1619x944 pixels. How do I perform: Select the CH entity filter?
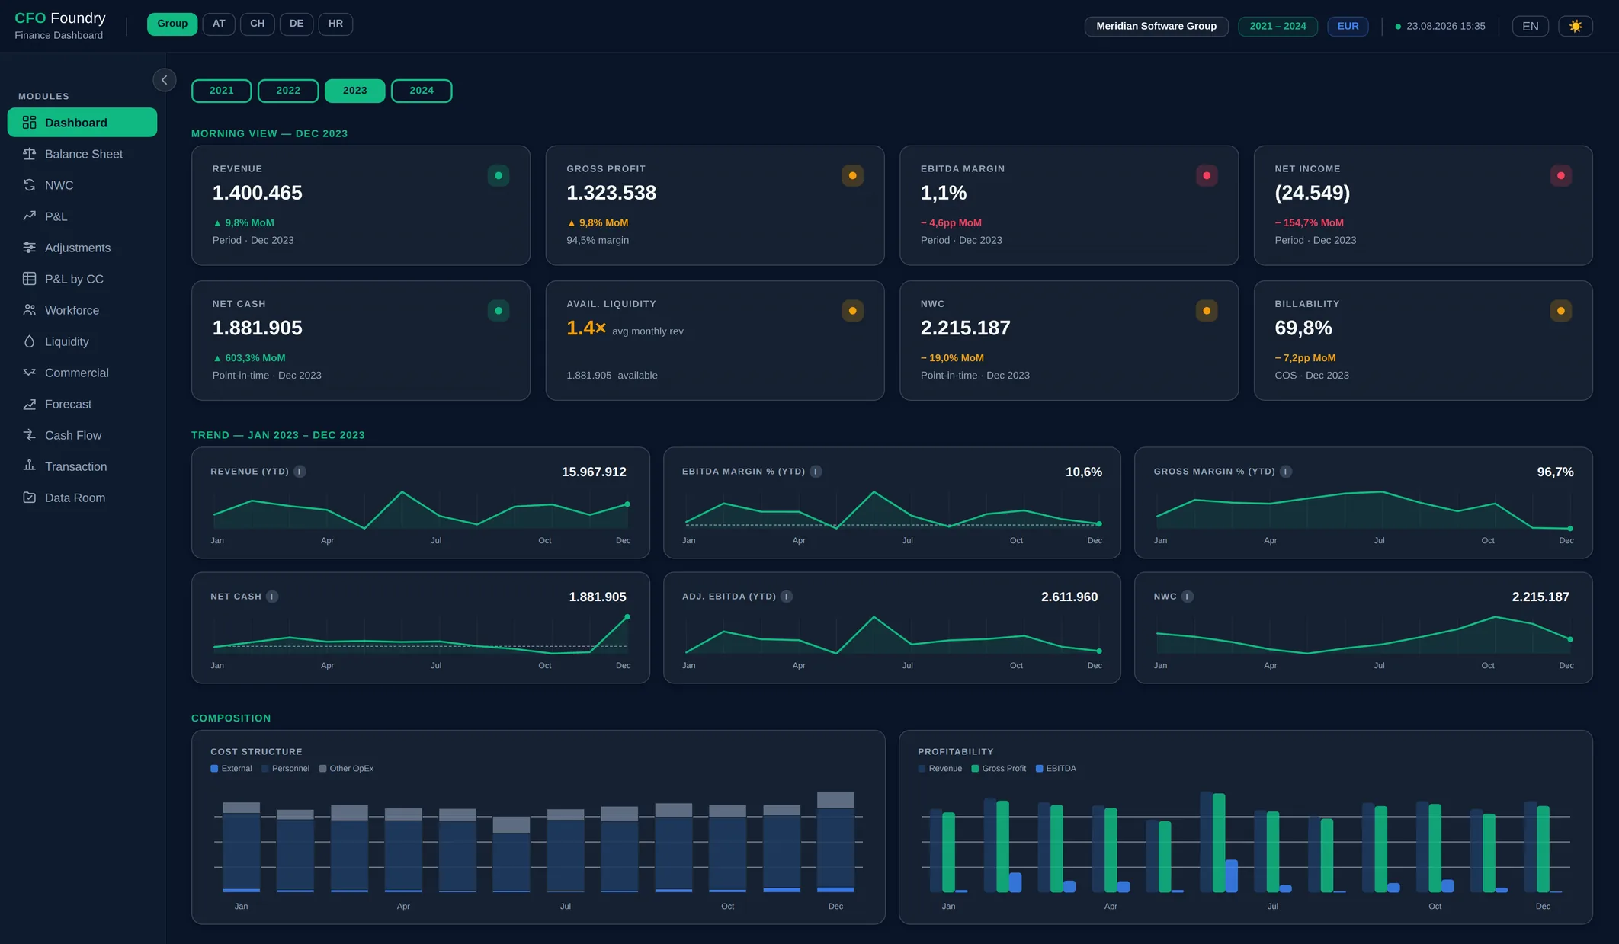258,24
